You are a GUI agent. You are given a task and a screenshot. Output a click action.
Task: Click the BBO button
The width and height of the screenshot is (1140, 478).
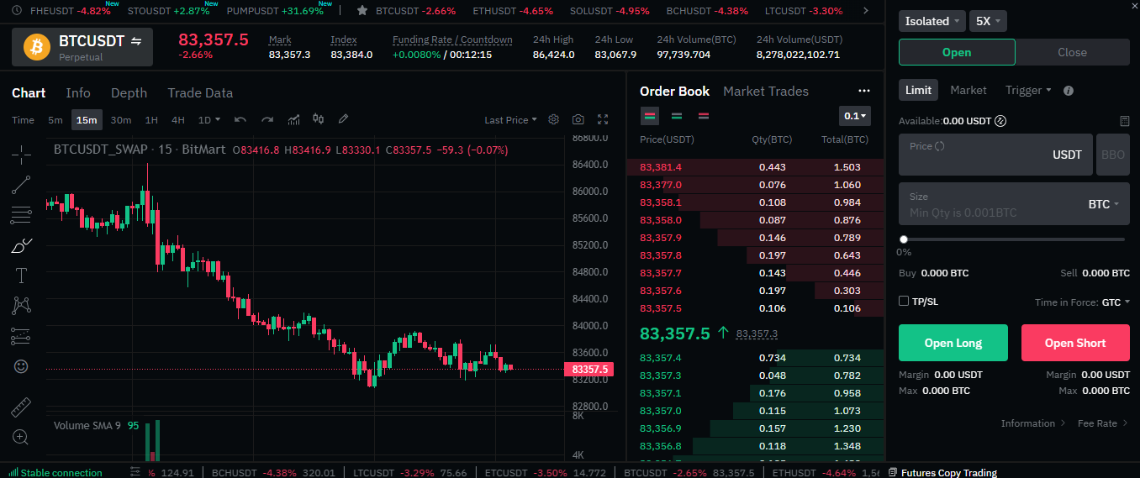1113,155
